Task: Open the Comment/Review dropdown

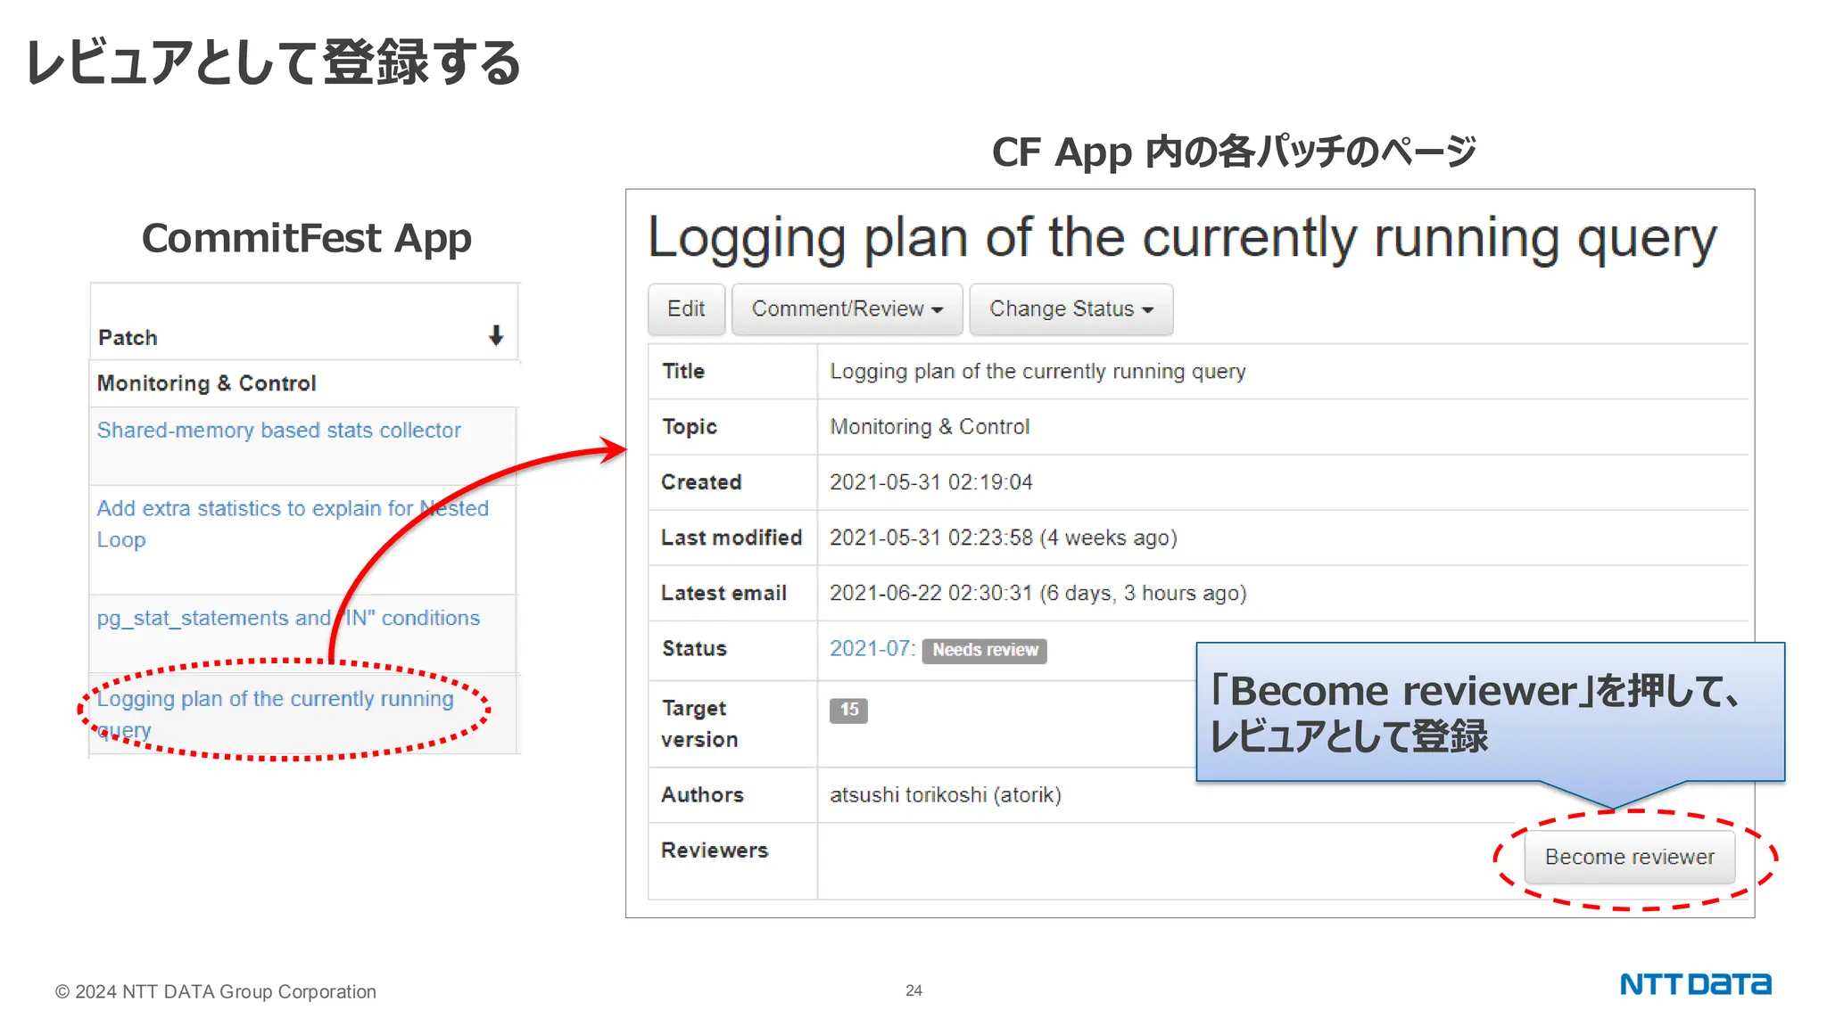Action: [847, 309]
